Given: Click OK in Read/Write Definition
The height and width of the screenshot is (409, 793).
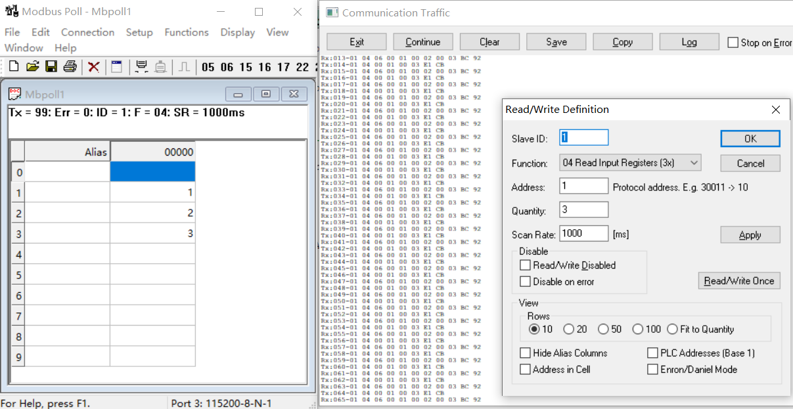Looking at the screenshot, I should pyautogui.click(x=750, y=139).
